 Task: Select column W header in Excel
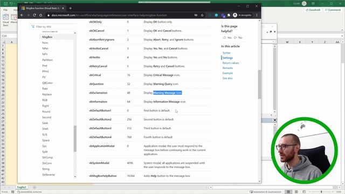287,42
